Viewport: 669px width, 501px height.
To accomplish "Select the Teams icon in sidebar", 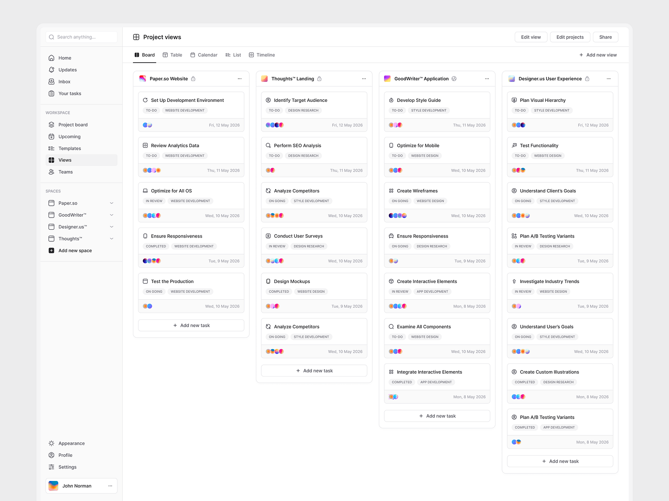I will tap(51, 172).
